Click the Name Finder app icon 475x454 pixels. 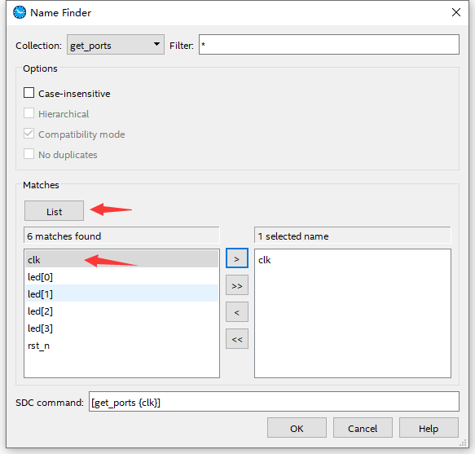click(20, 12)
